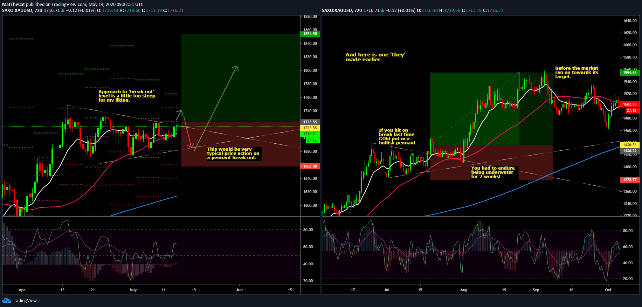Click the 'Apr' label on left time axis
The width and height of the screenshot is (642, 307).
(22, 290)
